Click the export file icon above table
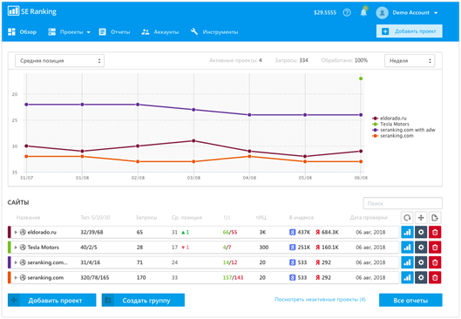461x319 pixels. [x=435, y=218]
